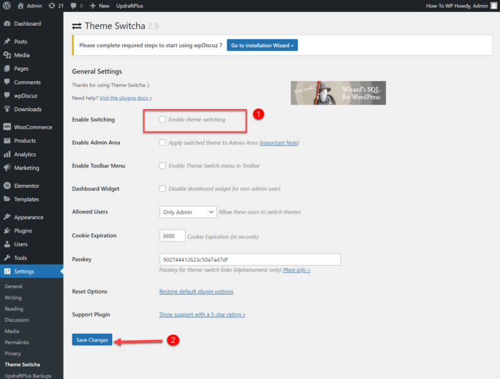
Task: Open Reading settings submenu item
Action: pos(14,308)
